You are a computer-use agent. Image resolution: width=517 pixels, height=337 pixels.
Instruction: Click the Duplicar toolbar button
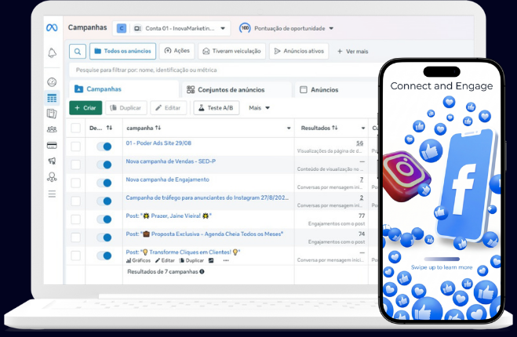tap(126, 108)
